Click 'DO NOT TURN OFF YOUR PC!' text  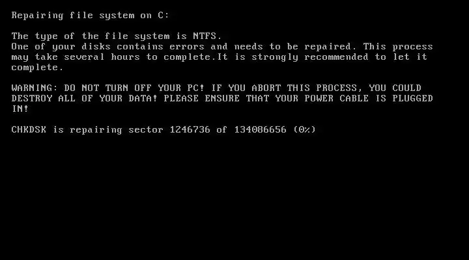(134, 88)
